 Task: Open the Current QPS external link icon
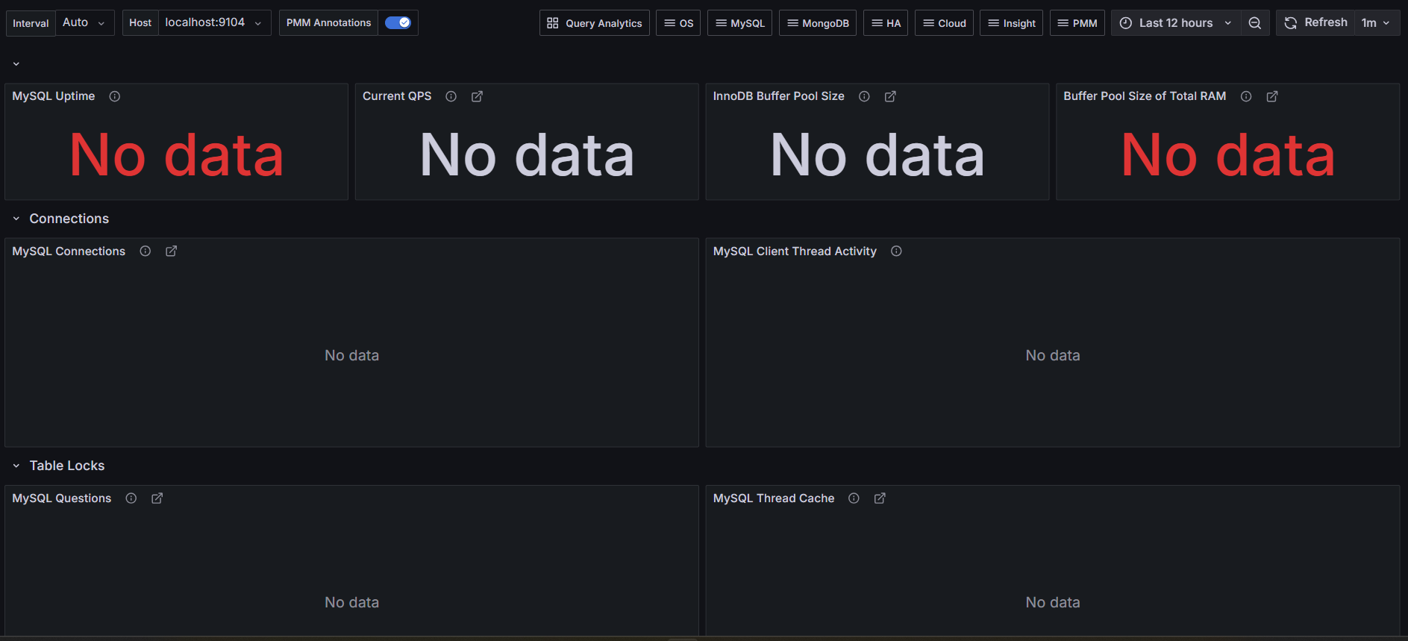coord(478,96)
